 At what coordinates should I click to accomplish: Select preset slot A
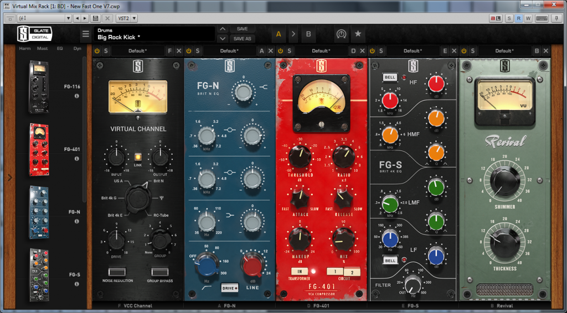pyautogui.click(x=279, y=34)
